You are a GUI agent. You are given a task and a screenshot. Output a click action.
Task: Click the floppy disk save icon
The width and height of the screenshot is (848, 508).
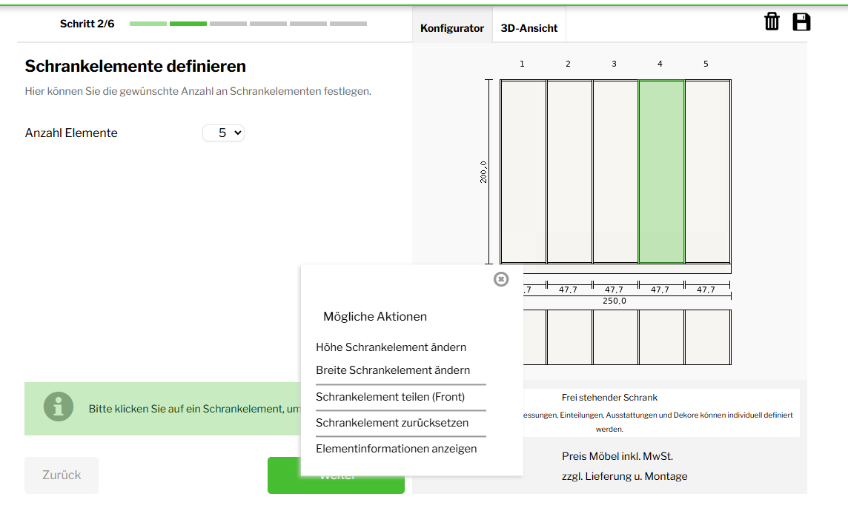801,21
